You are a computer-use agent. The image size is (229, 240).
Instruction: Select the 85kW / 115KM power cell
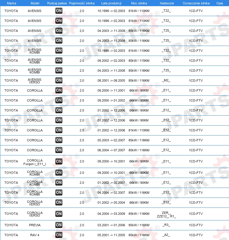tap(139, 61)
